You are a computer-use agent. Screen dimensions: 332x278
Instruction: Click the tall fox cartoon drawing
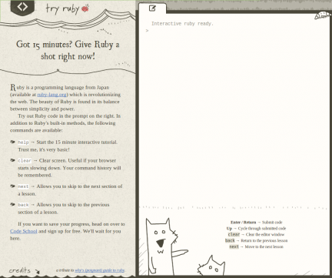(x=164, y=246)
